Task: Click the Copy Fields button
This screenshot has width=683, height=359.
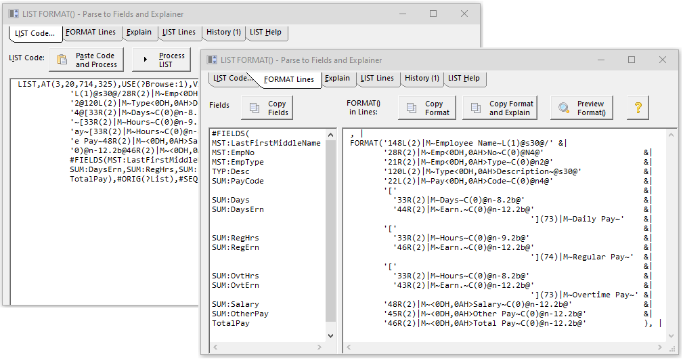Action: click(x=268, y=108)
